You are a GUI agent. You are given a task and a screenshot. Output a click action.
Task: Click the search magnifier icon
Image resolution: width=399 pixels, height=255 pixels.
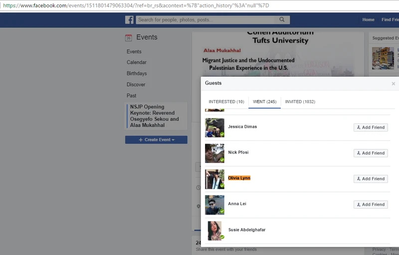pyautogui.click(x=282, y=19)
